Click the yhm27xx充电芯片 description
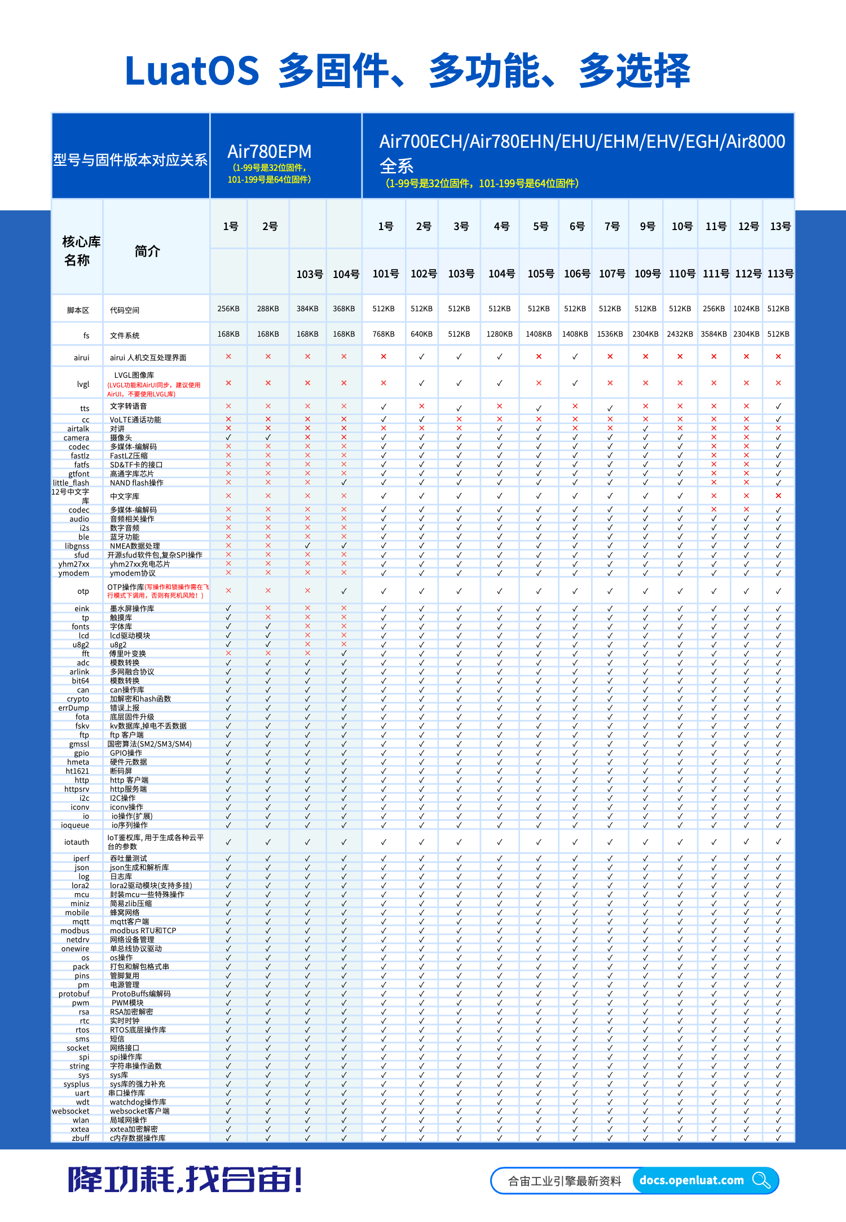The image size is (846, 1222). coord(140,564)
